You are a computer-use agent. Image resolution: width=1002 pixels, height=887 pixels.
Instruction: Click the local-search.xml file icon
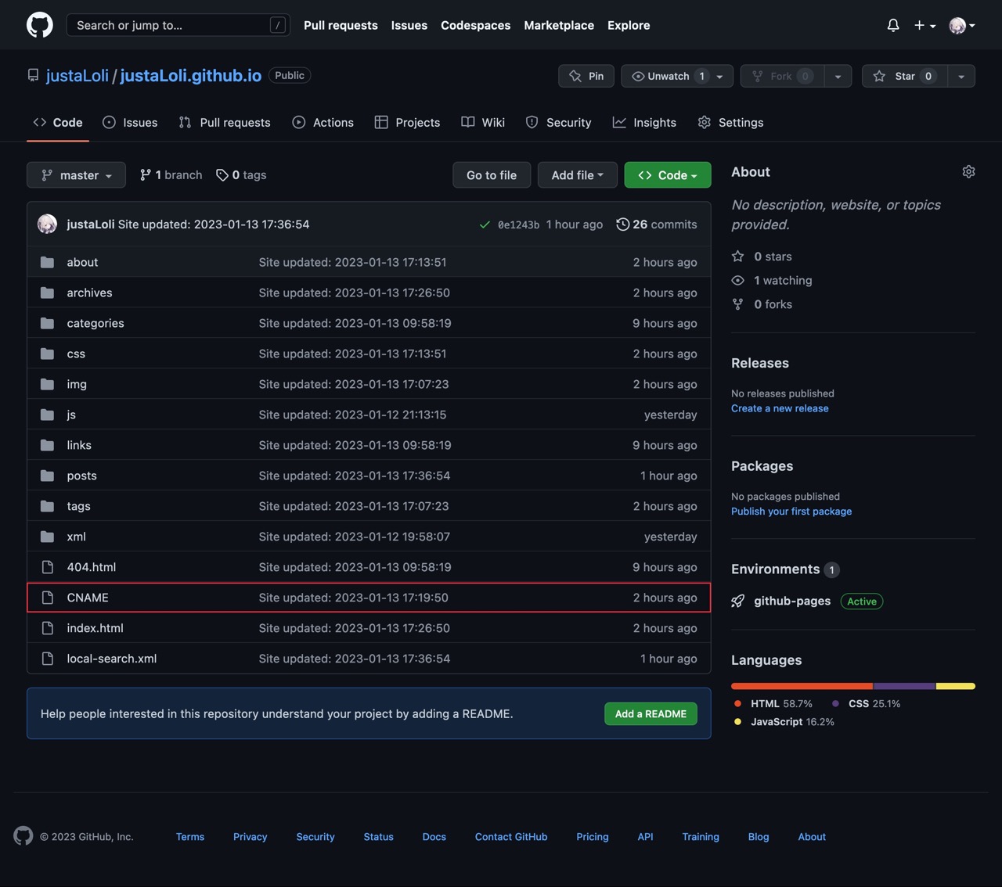(47, 659)
